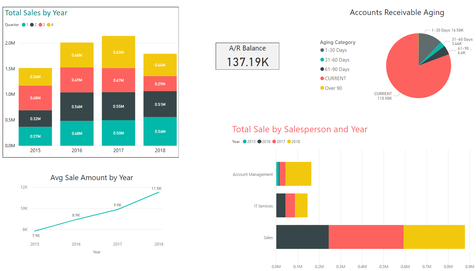
Task: Choose CURRENT in Aging Category legend
Action: pyautogui.click(x=335, y=78)
